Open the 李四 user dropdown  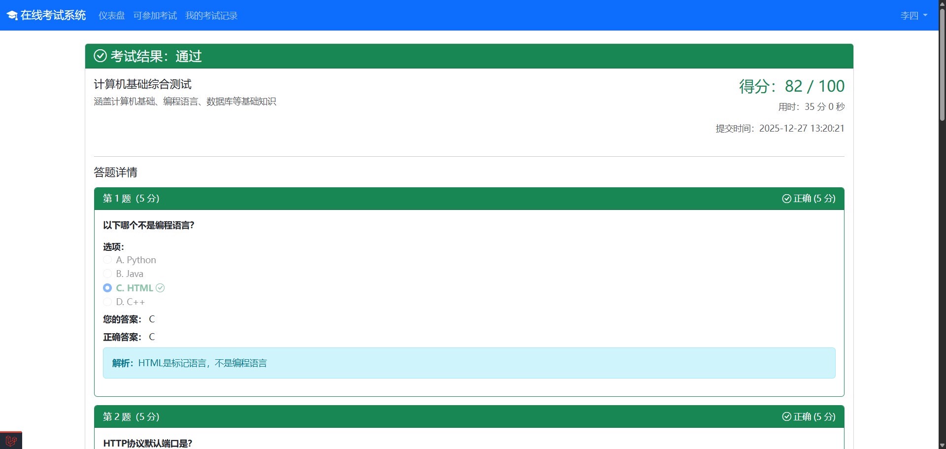coord(914,16)
